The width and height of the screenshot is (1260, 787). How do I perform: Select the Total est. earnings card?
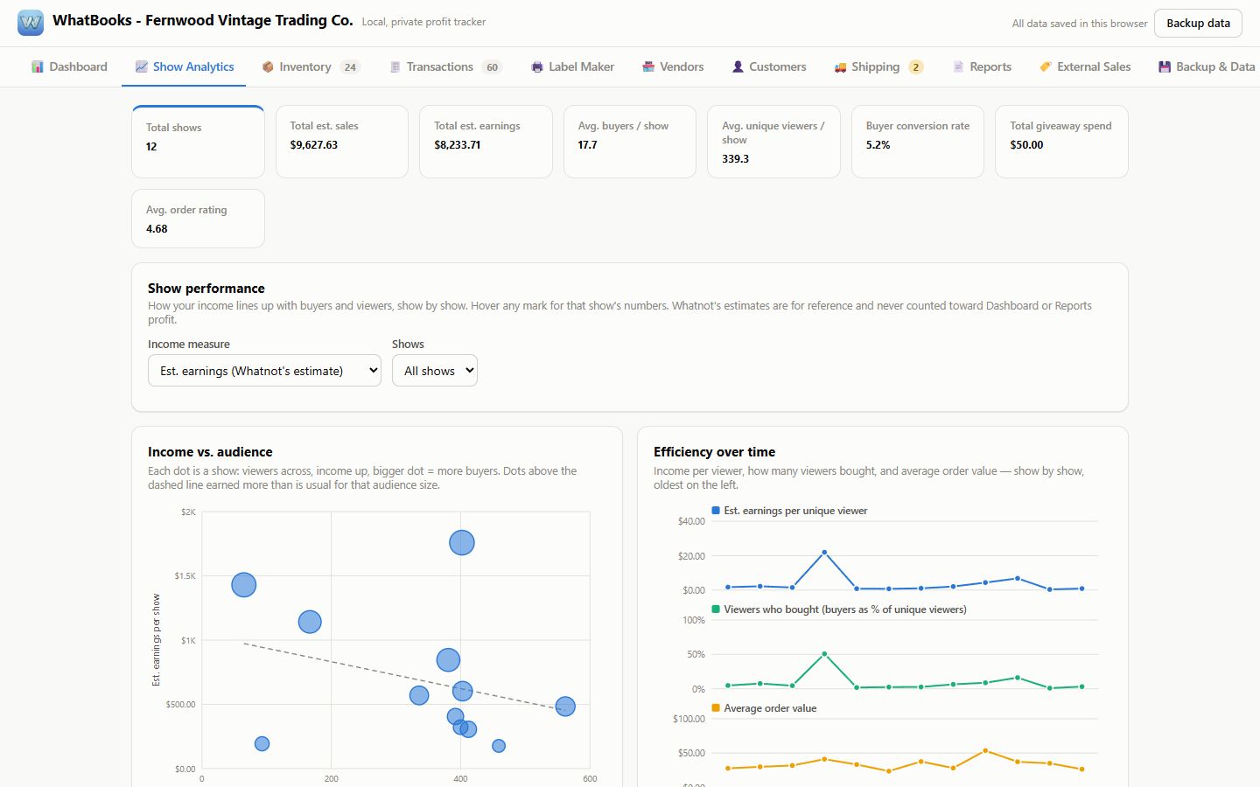[x=486, y=142]
